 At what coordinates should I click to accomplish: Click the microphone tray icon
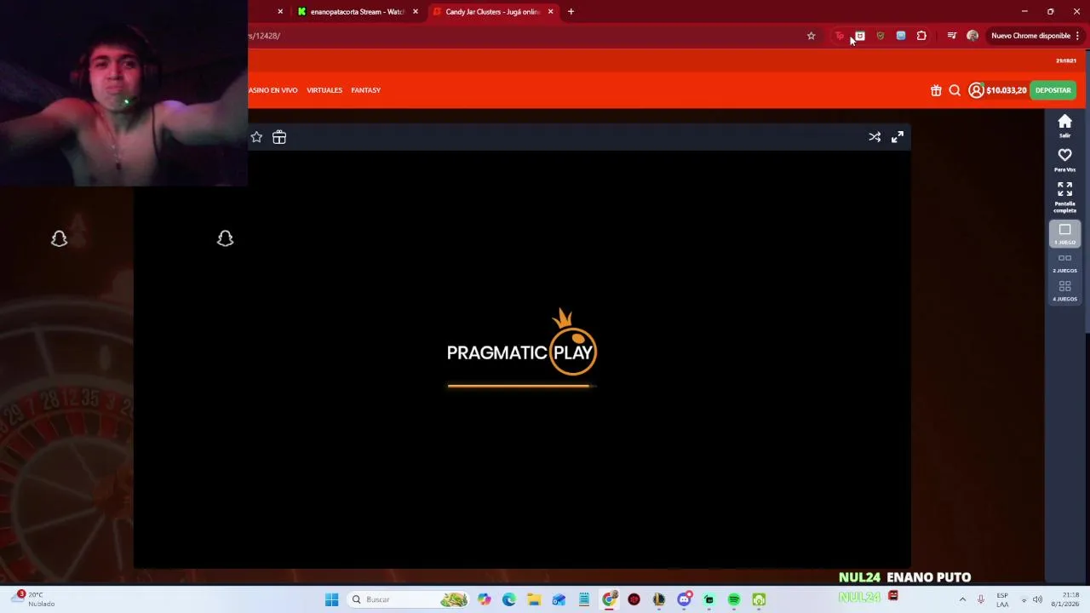click(x=981, y=599)
